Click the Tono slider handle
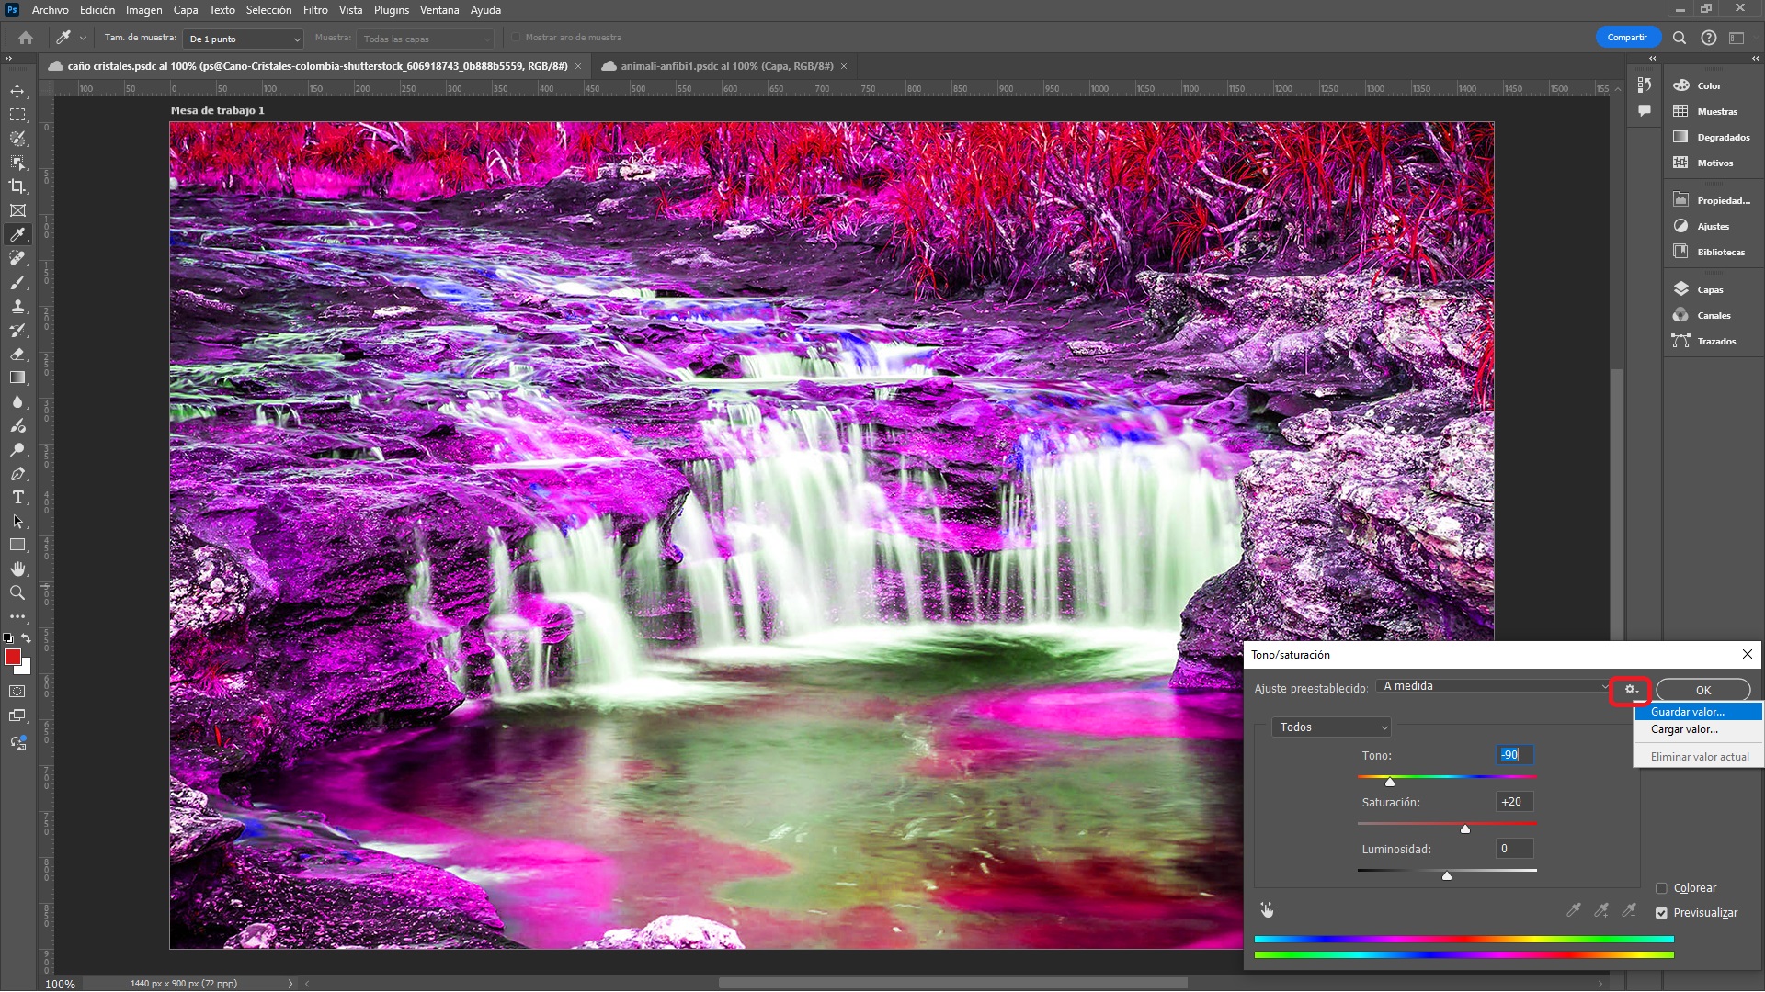Image resolution: width=1765 pixels, height=992 pixels. [1390, 782]
